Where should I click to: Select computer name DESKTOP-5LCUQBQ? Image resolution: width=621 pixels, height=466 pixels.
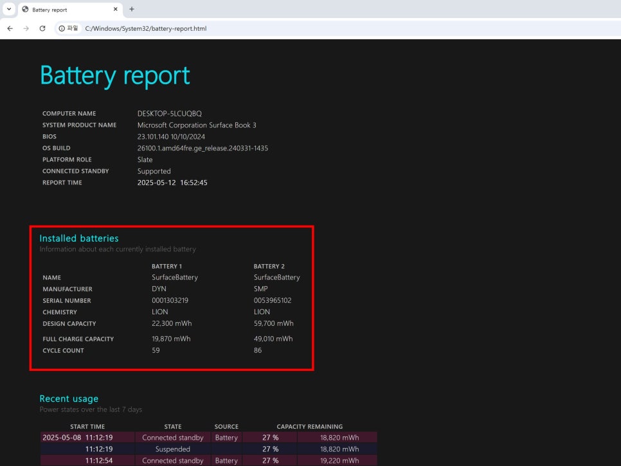170,114
